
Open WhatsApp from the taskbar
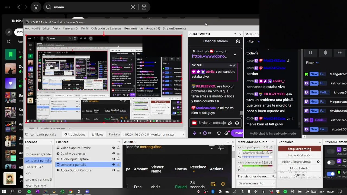point(62,191)
